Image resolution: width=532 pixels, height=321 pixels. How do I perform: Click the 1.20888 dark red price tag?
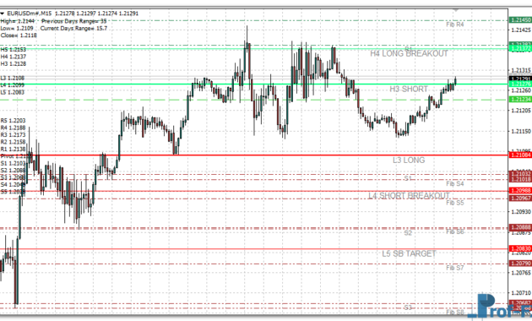(520, 227)
